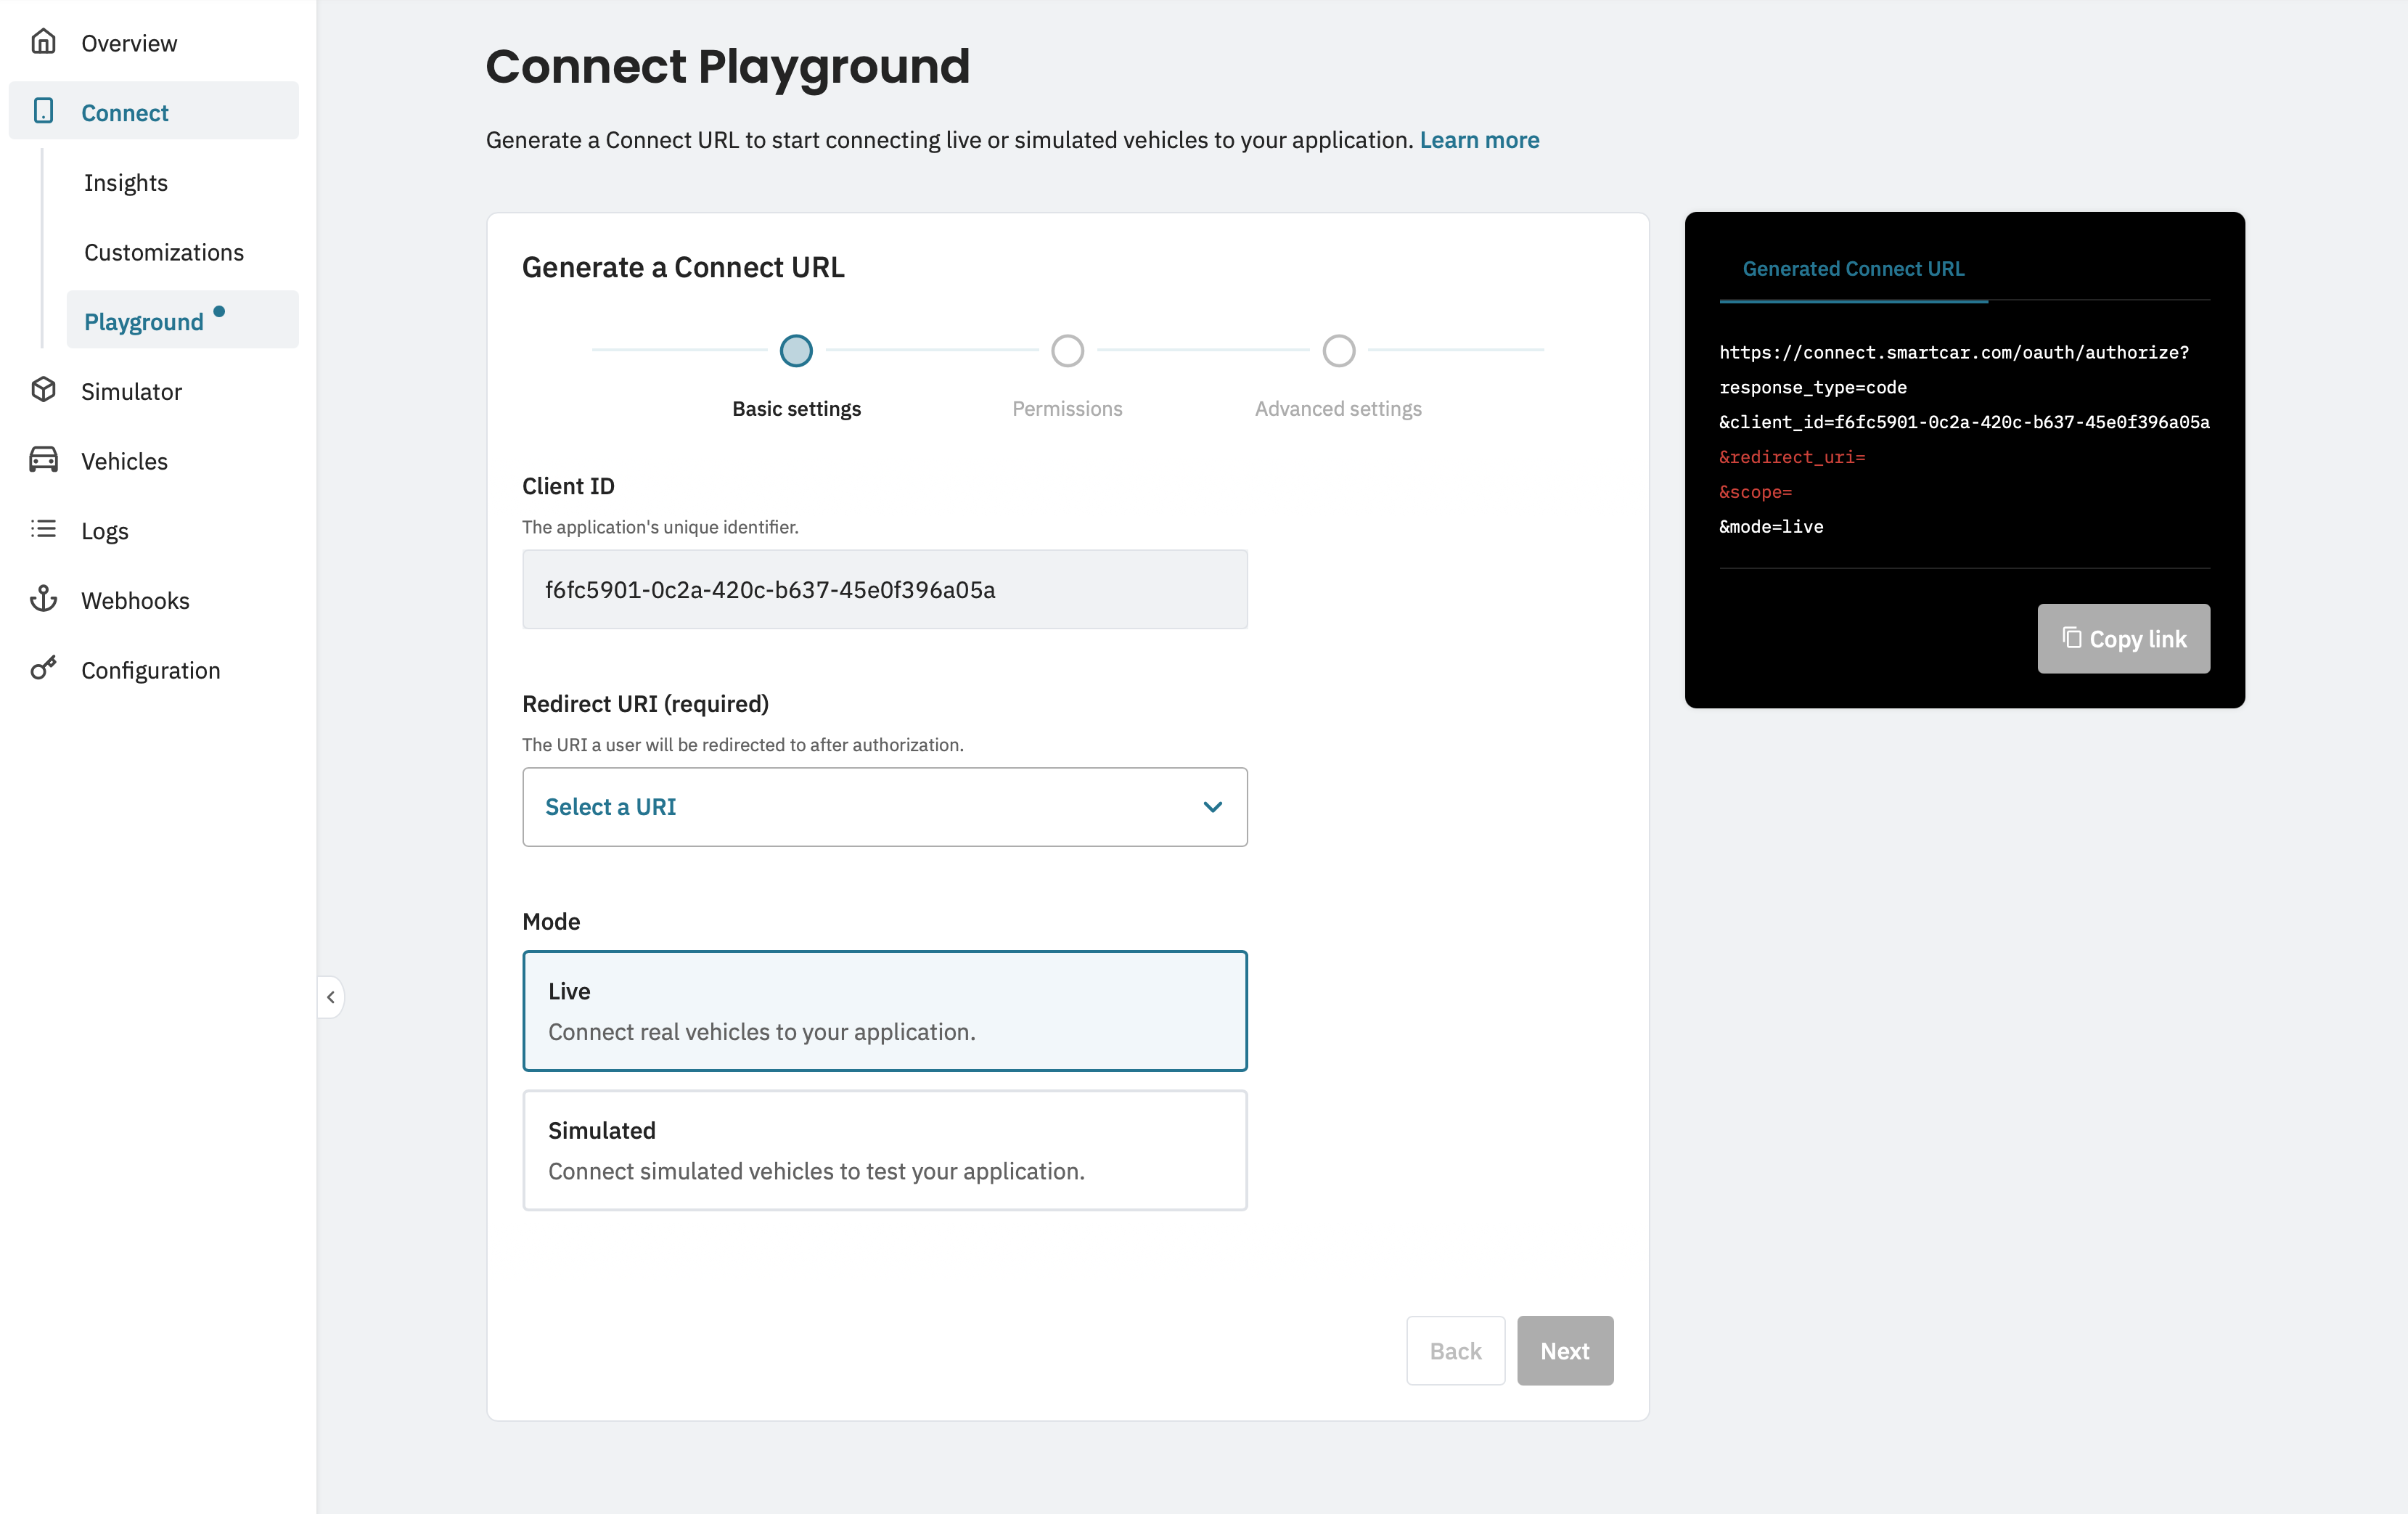Click the Connect Playground page title

tap(727, 67)
